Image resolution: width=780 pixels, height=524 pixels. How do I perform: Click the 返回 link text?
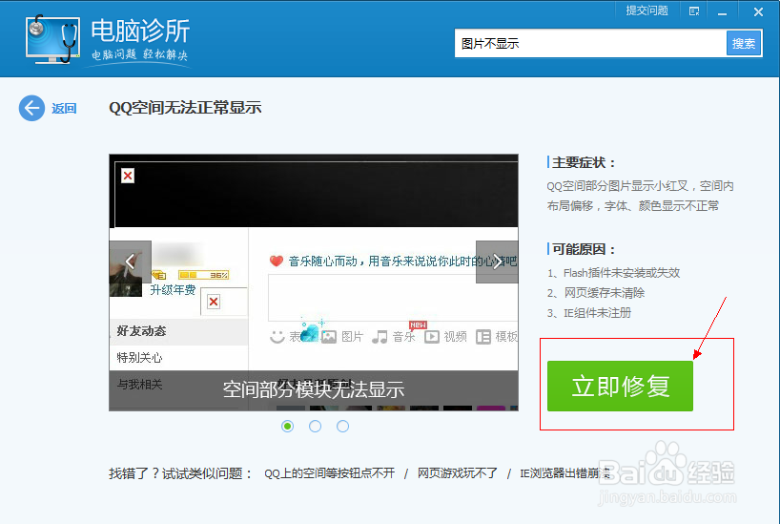[64, 109]
